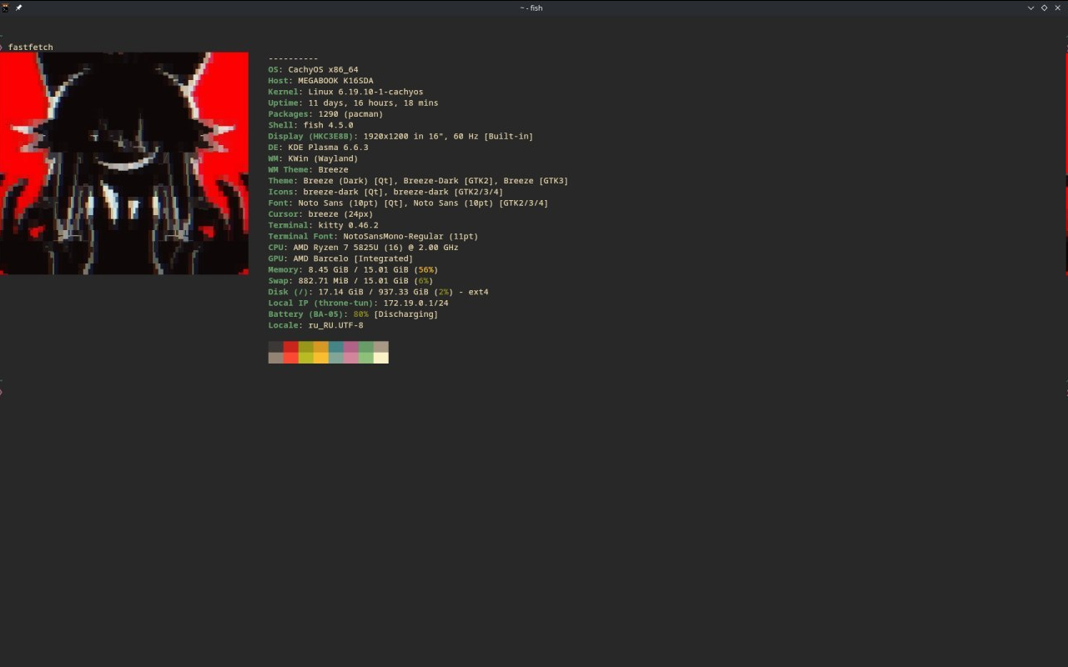Click the 'Terminal: kitty 0.46.2' line

pos(323,225)
